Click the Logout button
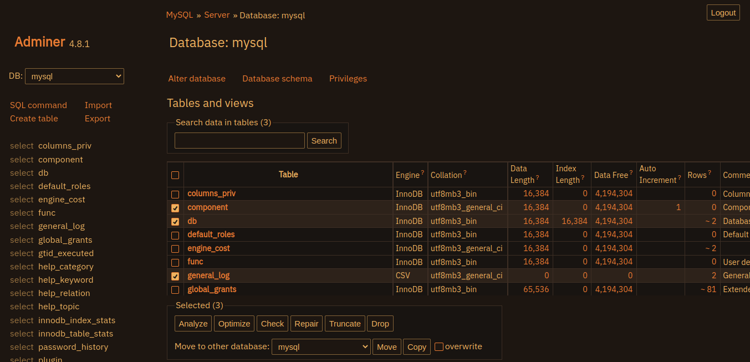 click(723, 13)
